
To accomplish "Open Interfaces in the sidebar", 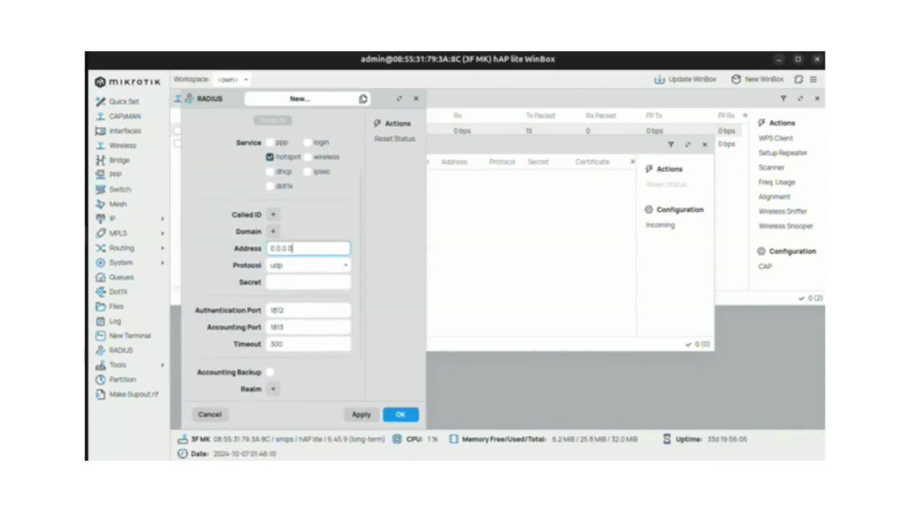I will tap(118, 131).
